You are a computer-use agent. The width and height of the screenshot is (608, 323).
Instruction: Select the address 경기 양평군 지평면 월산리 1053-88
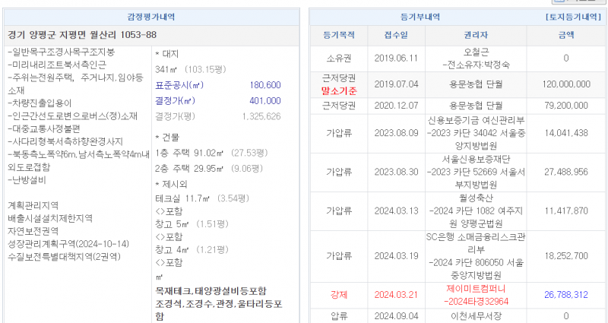pos(82,35)
